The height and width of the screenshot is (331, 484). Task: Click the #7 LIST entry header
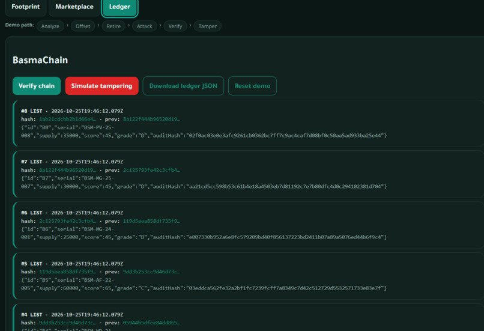(x=72, y=162)
